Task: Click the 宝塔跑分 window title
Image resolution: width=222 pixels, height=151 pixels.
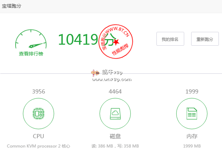Action: (x=11, y=6)
